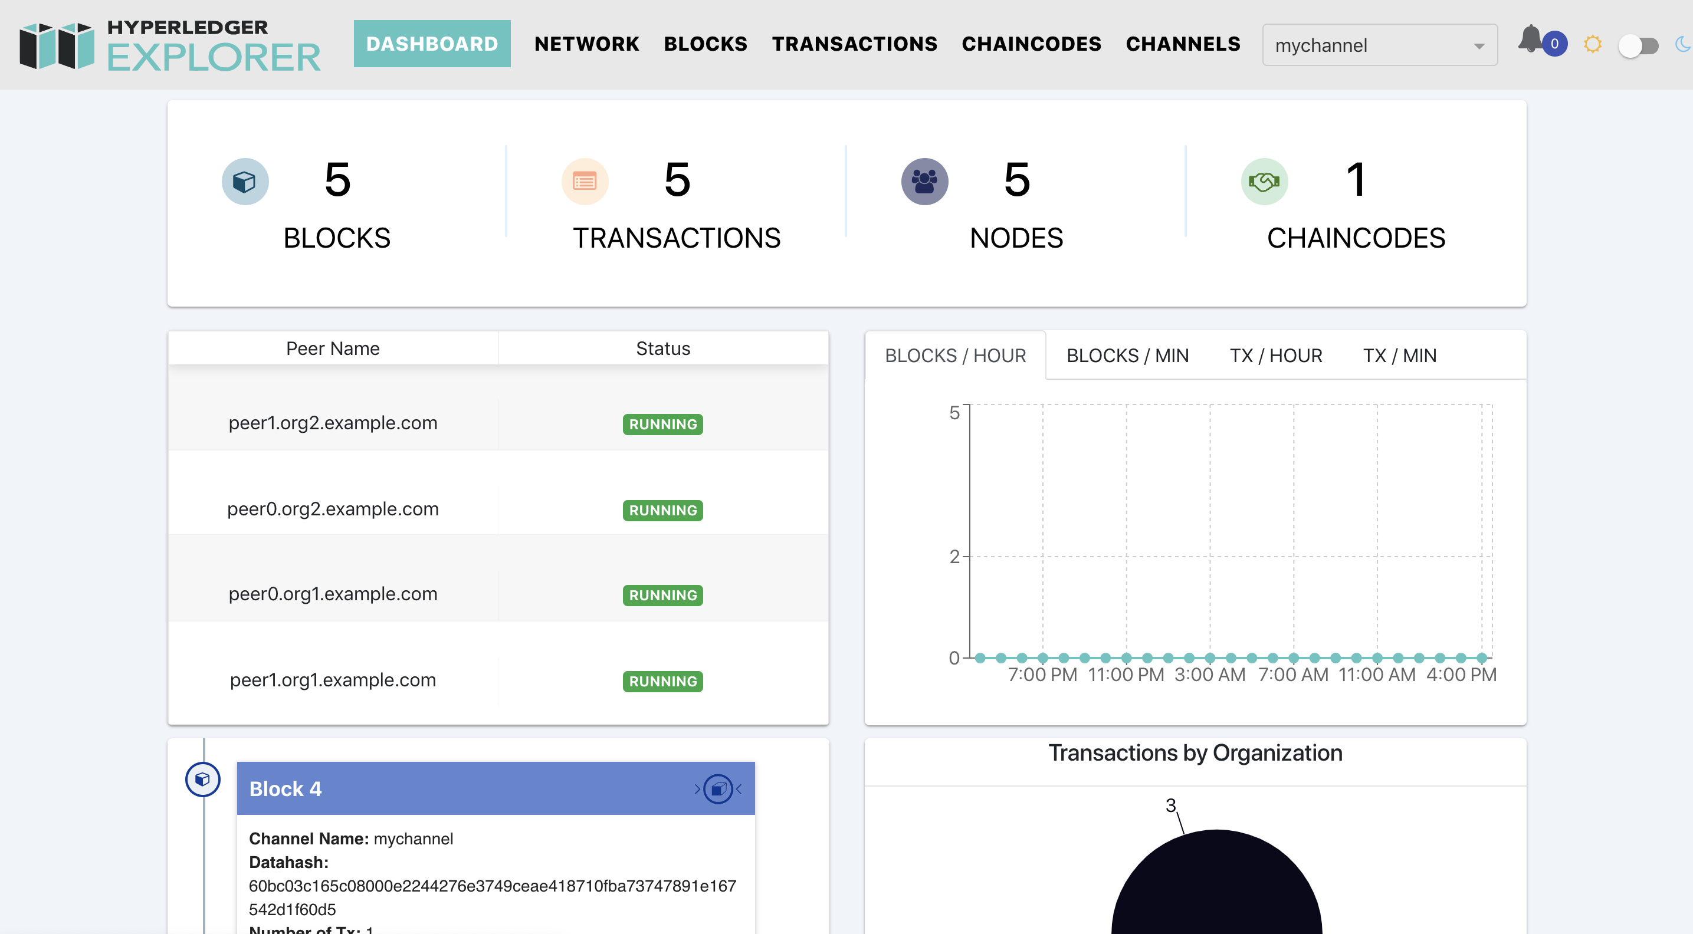Click RUNNING badge for peer1.org2
This screenshot has width=1693, height=934.
pyautogui.click(x=662, y=425)
